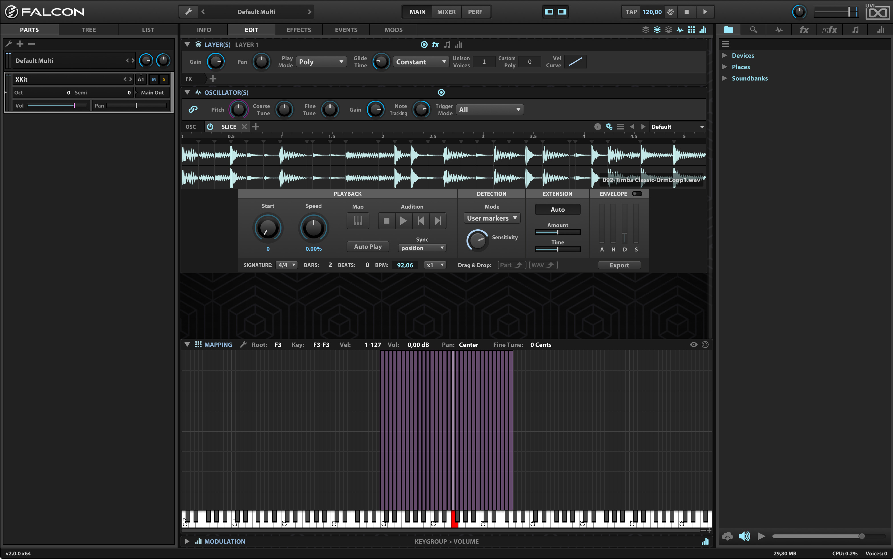Open the file browser folder tab
This screenshot has width=893, height=559.
[x=728, y=30]
